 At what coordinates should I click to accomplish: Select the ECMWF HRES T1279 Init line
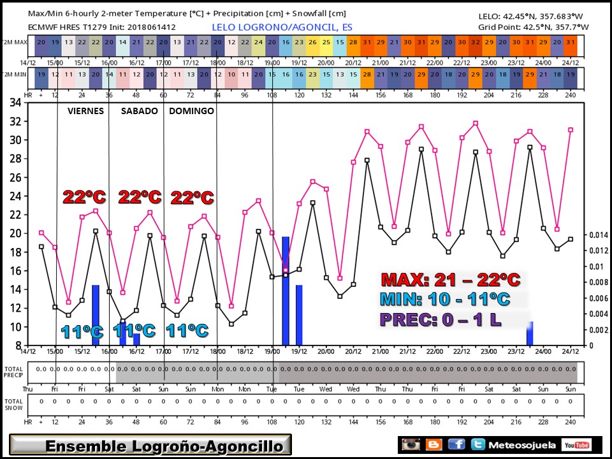click(x=102, y=27)
